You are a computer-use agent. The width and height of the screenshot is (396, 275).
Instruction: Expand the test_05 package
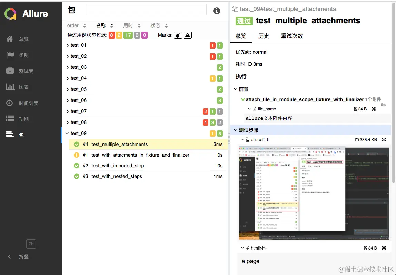[x=145, y=89]
